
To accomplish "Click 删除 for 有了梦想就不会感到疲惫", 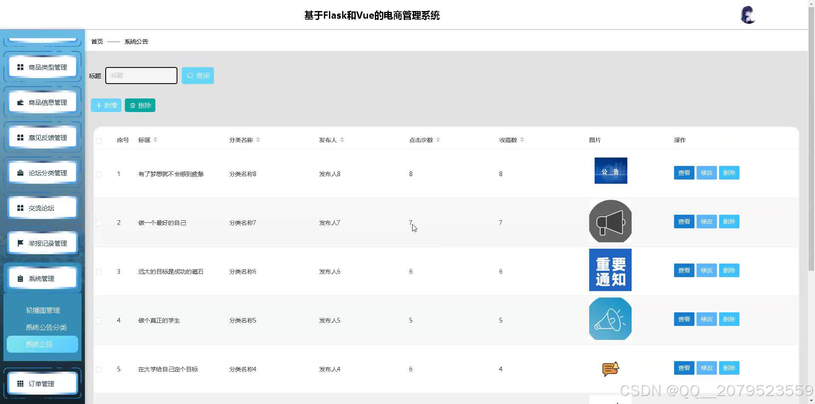I will click(x=729, y=173).
